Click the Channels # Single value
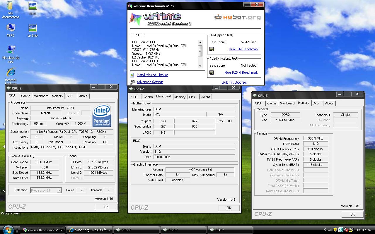The image size is (375, 234). coord(345,115)
